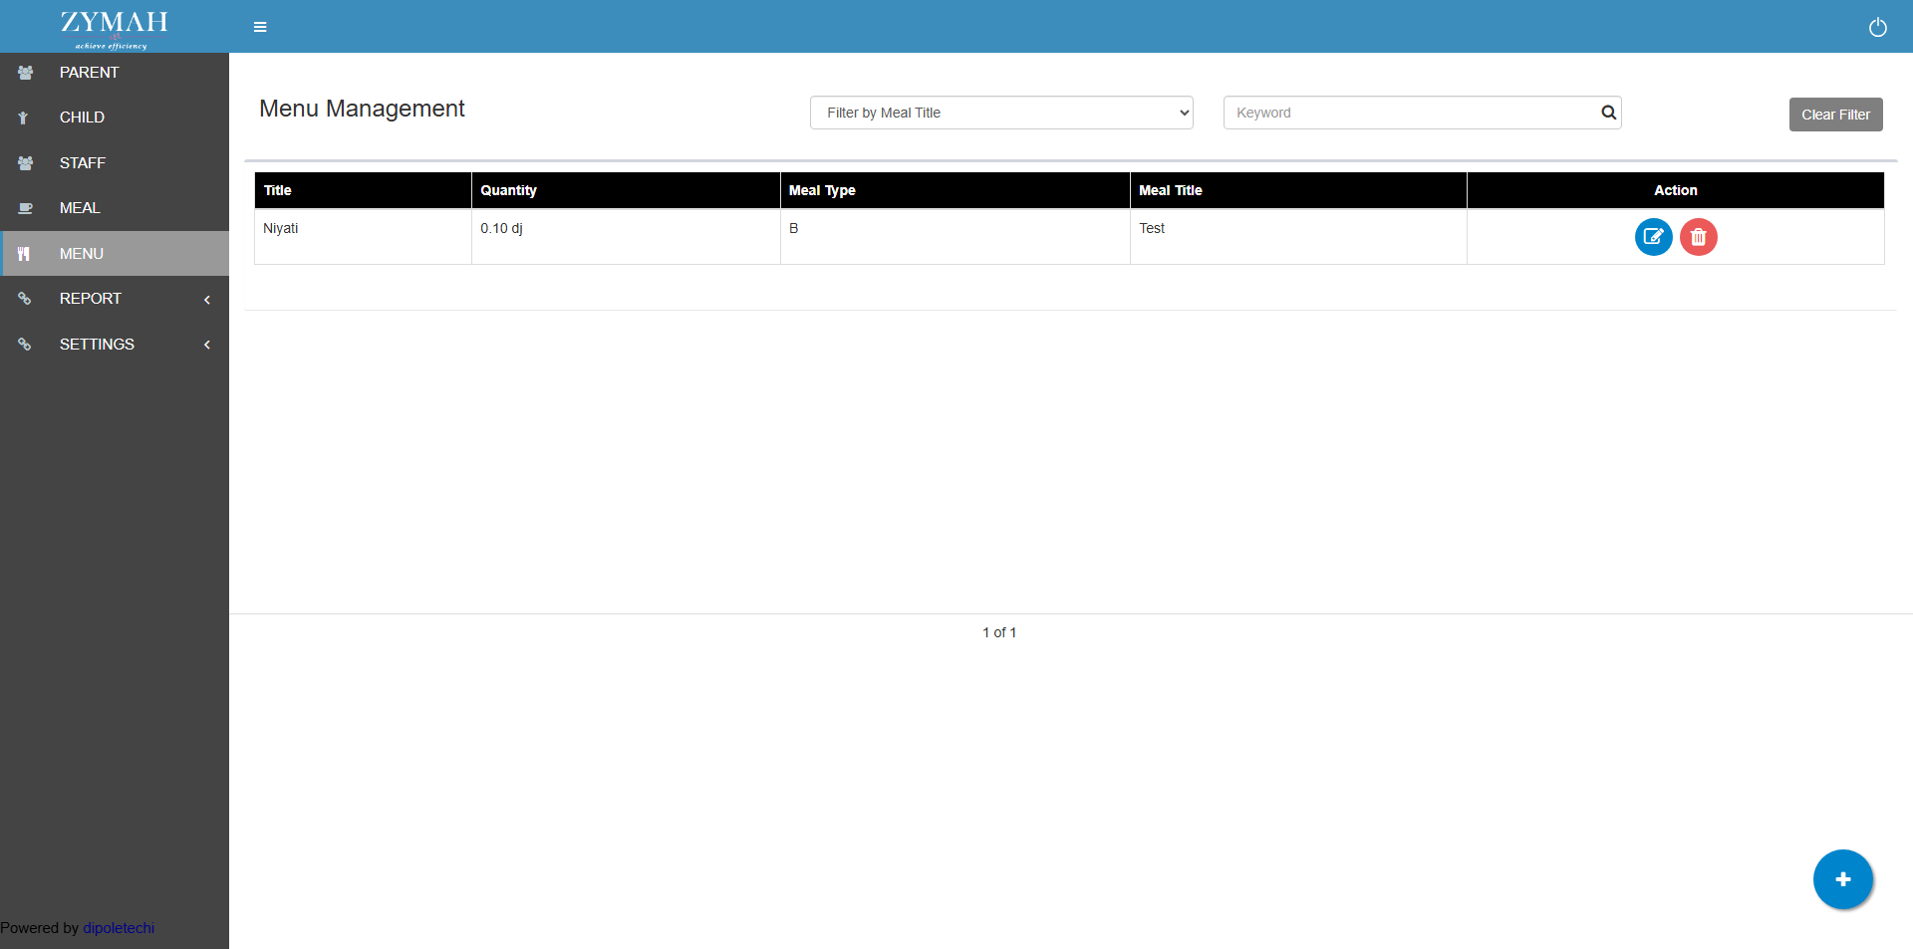
Task: Edit the Niyati menu row
Action: tap(1653, 237)
